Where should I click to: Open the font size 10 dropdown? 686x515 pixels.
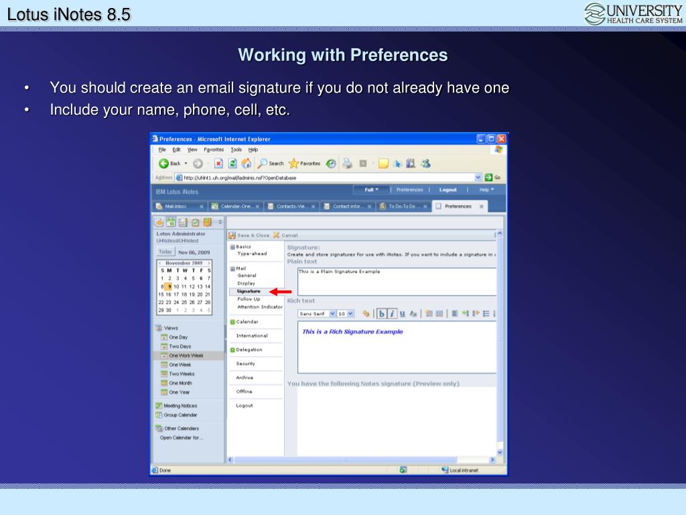(x=350, y=314)
